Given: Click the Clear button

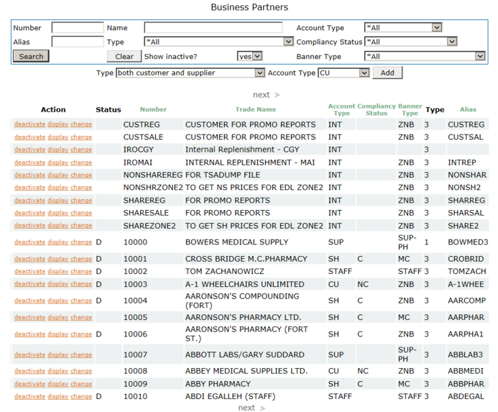Looking at the screenshot, I should tap(124, 56).
